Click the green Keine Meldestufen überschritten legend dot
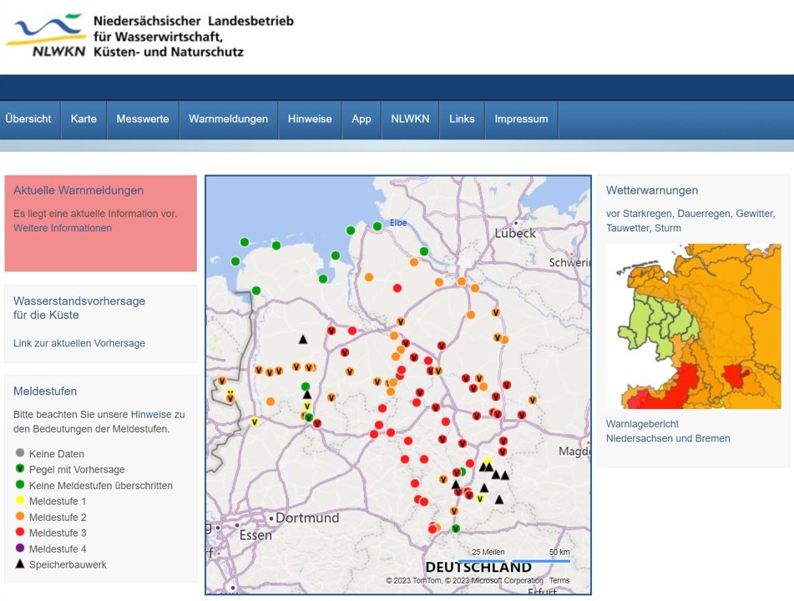Viewport: 794px width, 601px height. point(20,485)
